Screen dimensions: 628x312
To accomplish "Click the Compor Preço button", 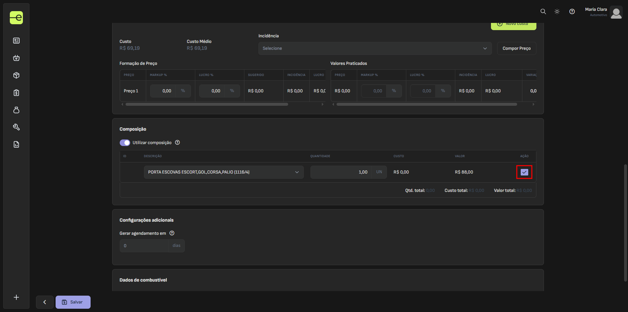I will point(516,48).
